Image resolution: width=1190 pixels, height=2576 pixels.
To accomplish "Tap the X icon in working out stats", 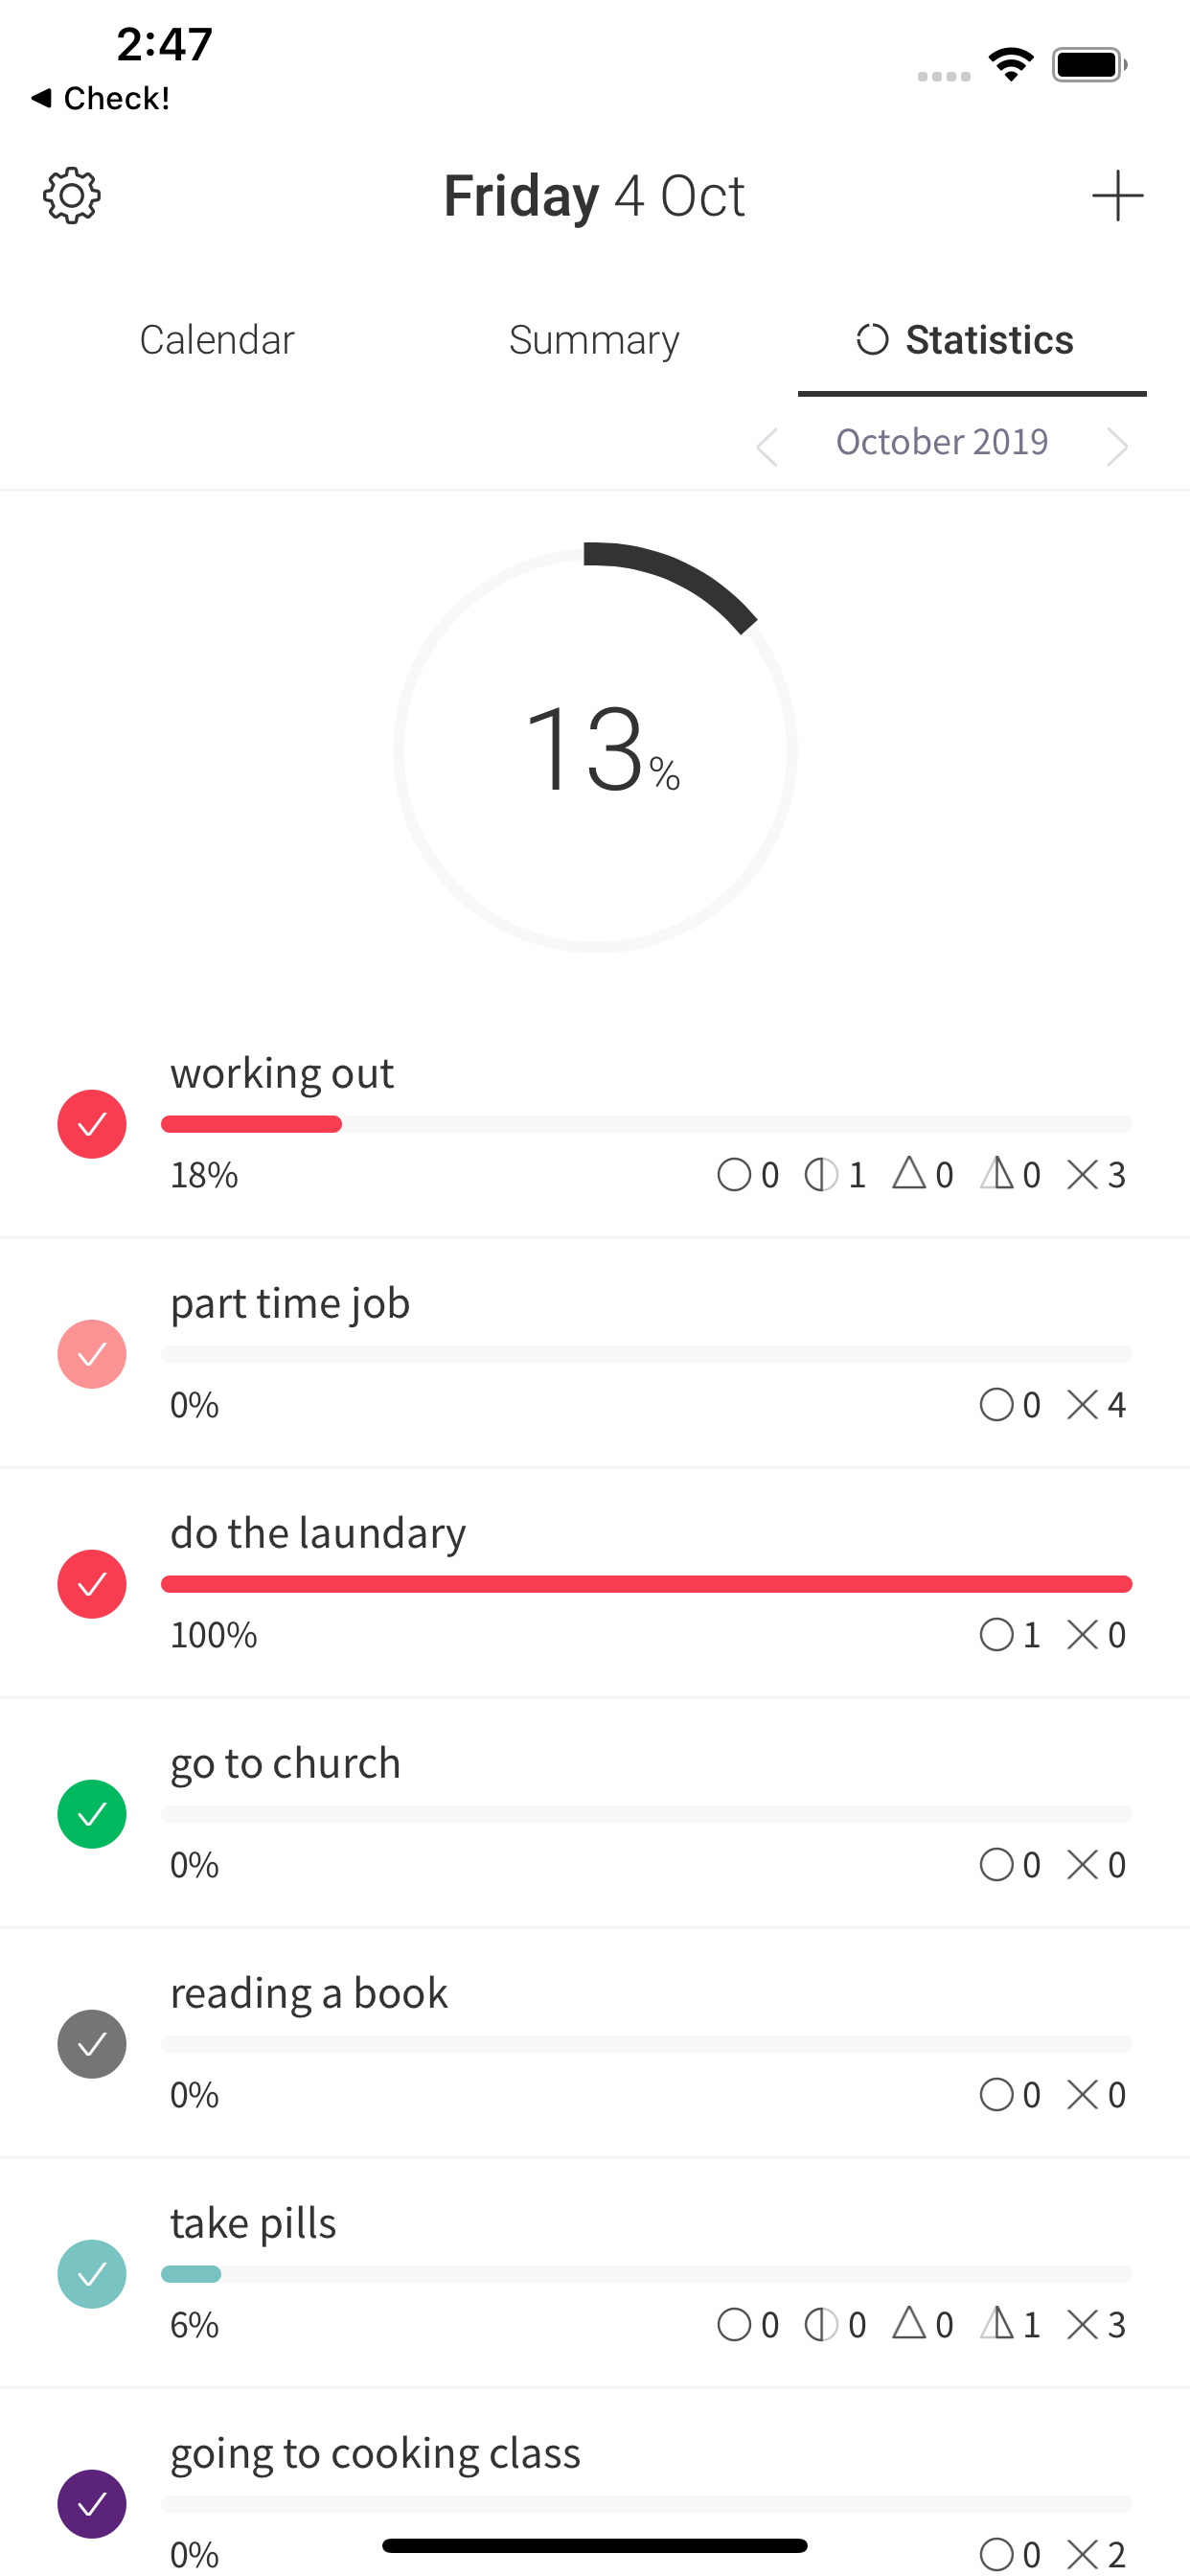I will point(1083,1174).
